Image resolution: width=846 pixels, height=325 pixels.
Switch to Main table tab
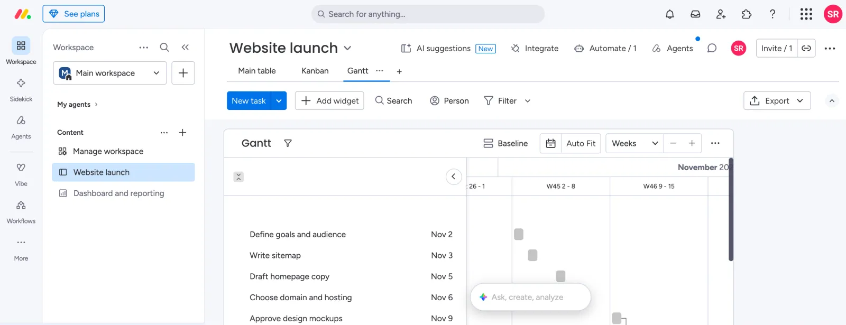click(257, 71)
